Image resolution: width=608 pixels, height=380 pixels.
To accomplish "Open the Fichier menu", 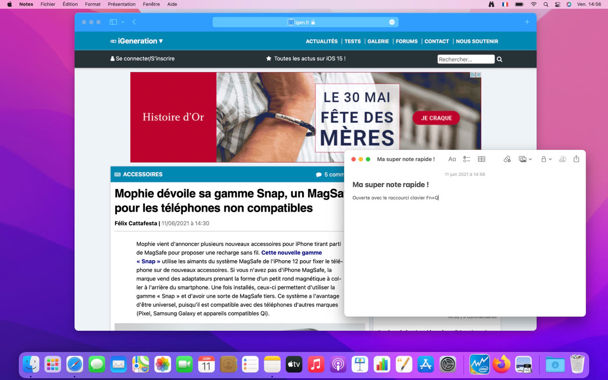I will click(48, 4).
